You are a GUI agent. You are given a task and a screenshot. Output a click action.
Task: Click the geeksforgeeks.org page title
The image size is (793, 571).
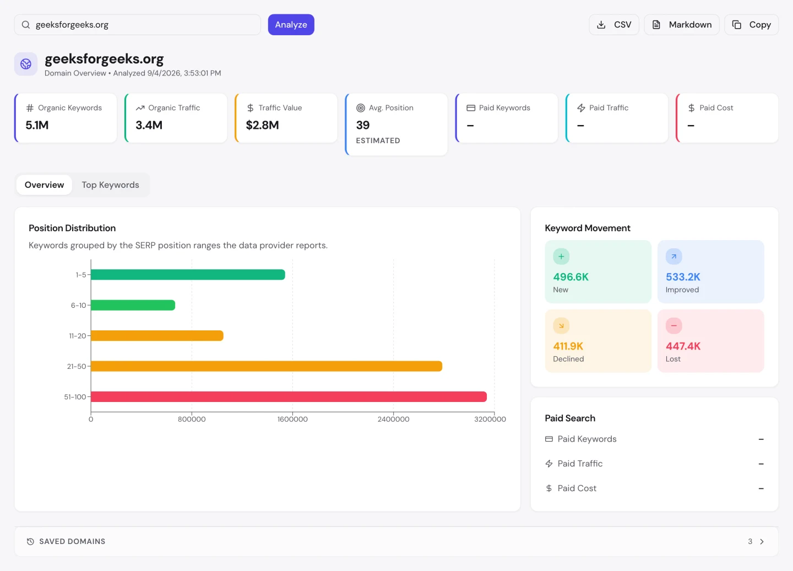point(104,59)
